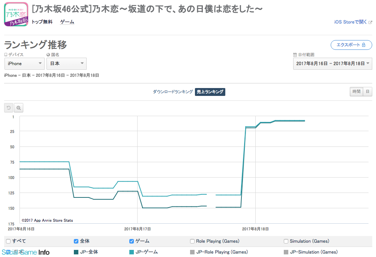Click the ©2017 App Annie Store Stats text
This screenshot has height=257, width=376.
tap(47, 220)
